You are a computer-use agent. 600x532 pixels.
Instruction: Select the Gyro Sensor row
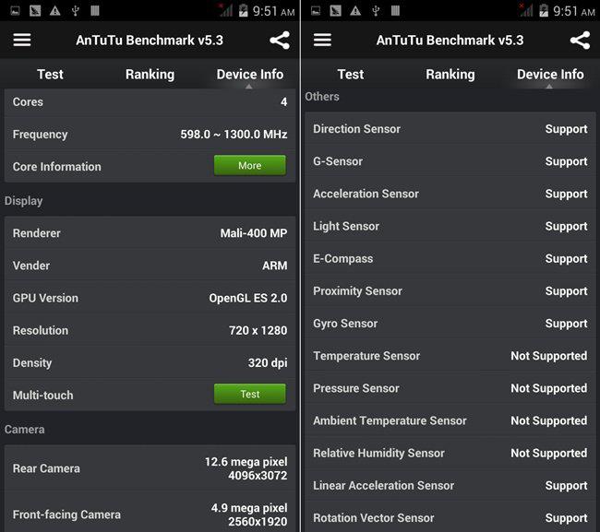tap(450, 324)
